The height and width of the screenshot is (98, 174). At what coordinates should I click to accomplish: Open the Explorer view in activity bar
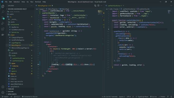(x=3, y=6)
